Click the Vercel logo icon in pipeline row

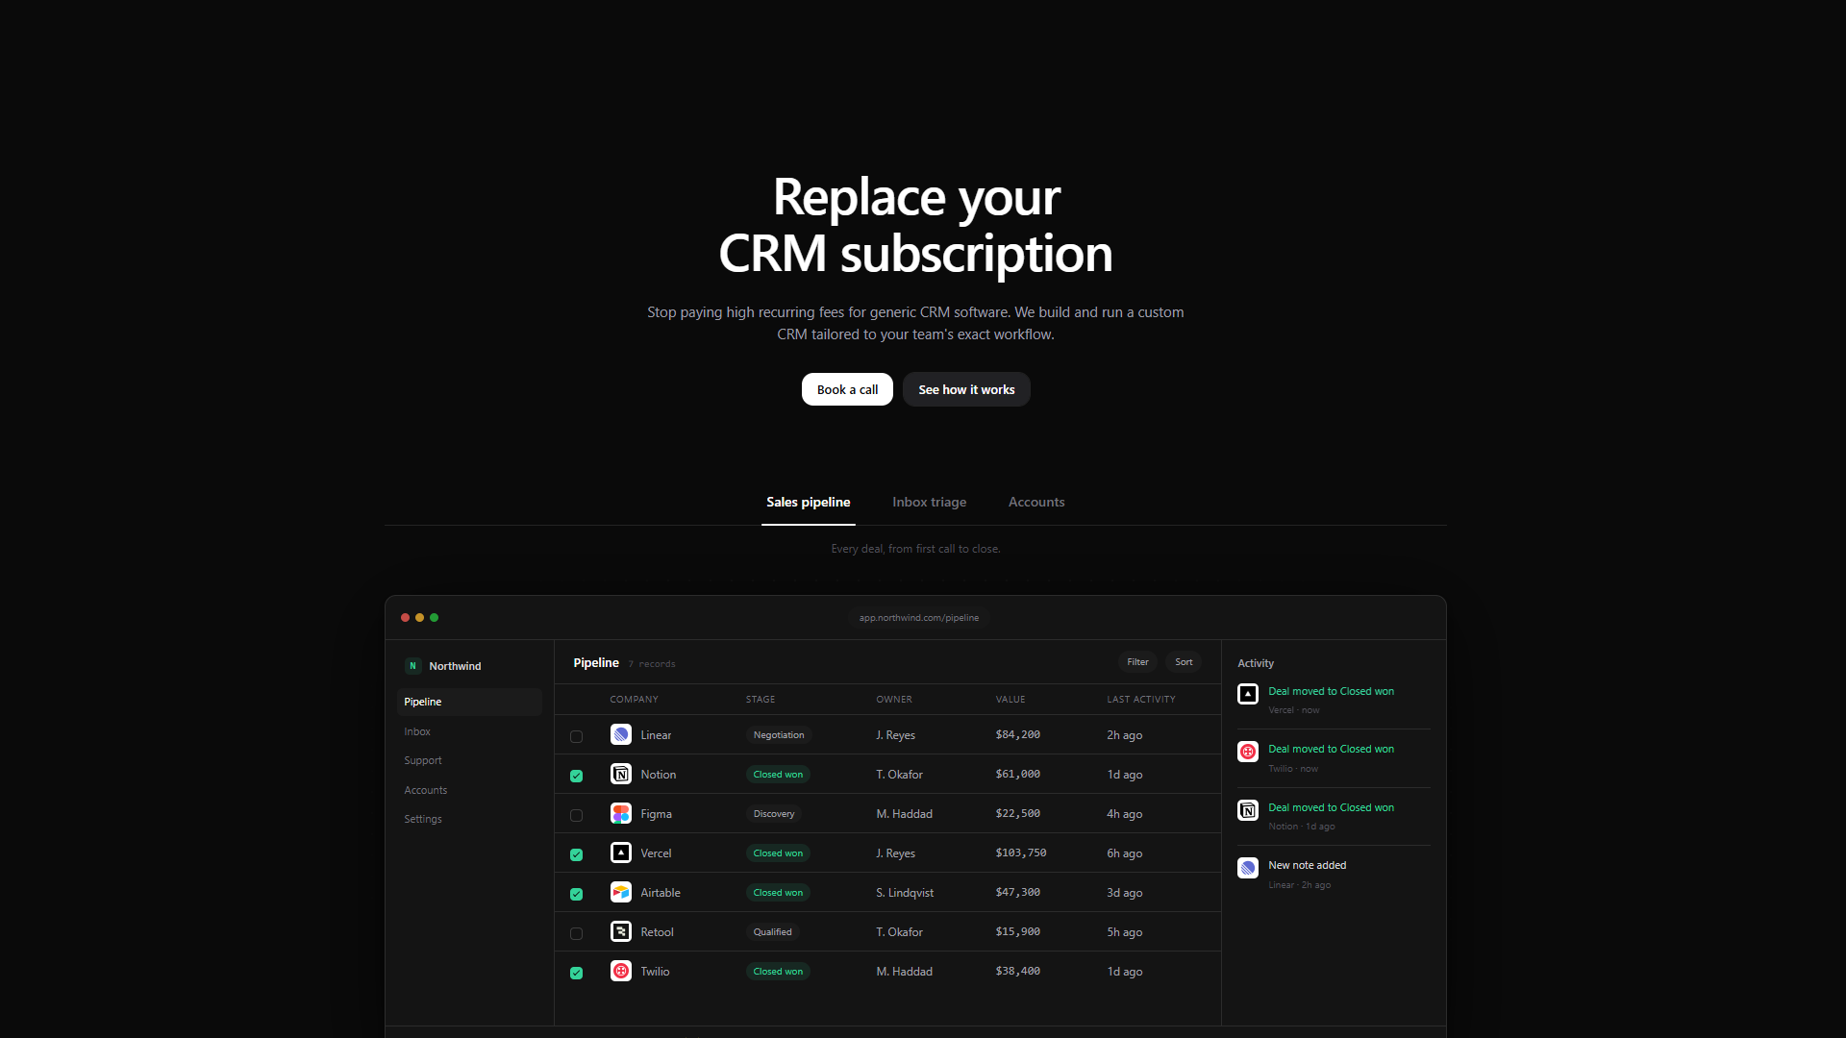click(x=621, y=853)
